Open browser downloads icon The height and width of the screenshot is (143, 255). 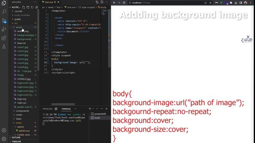click(x=236, y=3)
